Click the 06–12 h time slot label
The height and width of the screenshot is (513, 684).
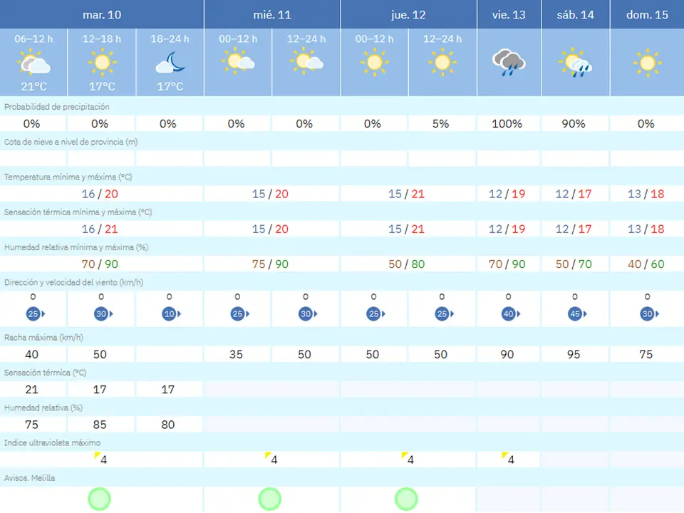click(33, 38)
